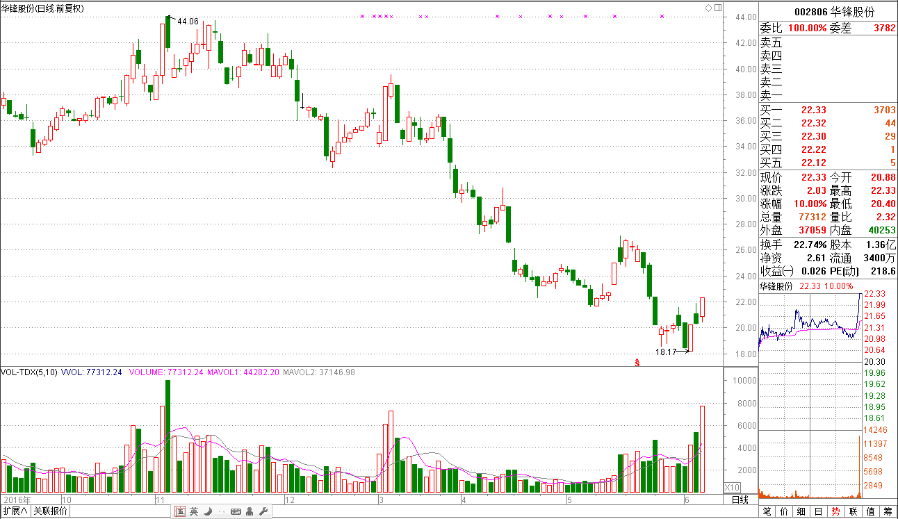Click the 换手 22.74% value
Viewport: 898px width, 519px height.
click(x=810, y=245)
